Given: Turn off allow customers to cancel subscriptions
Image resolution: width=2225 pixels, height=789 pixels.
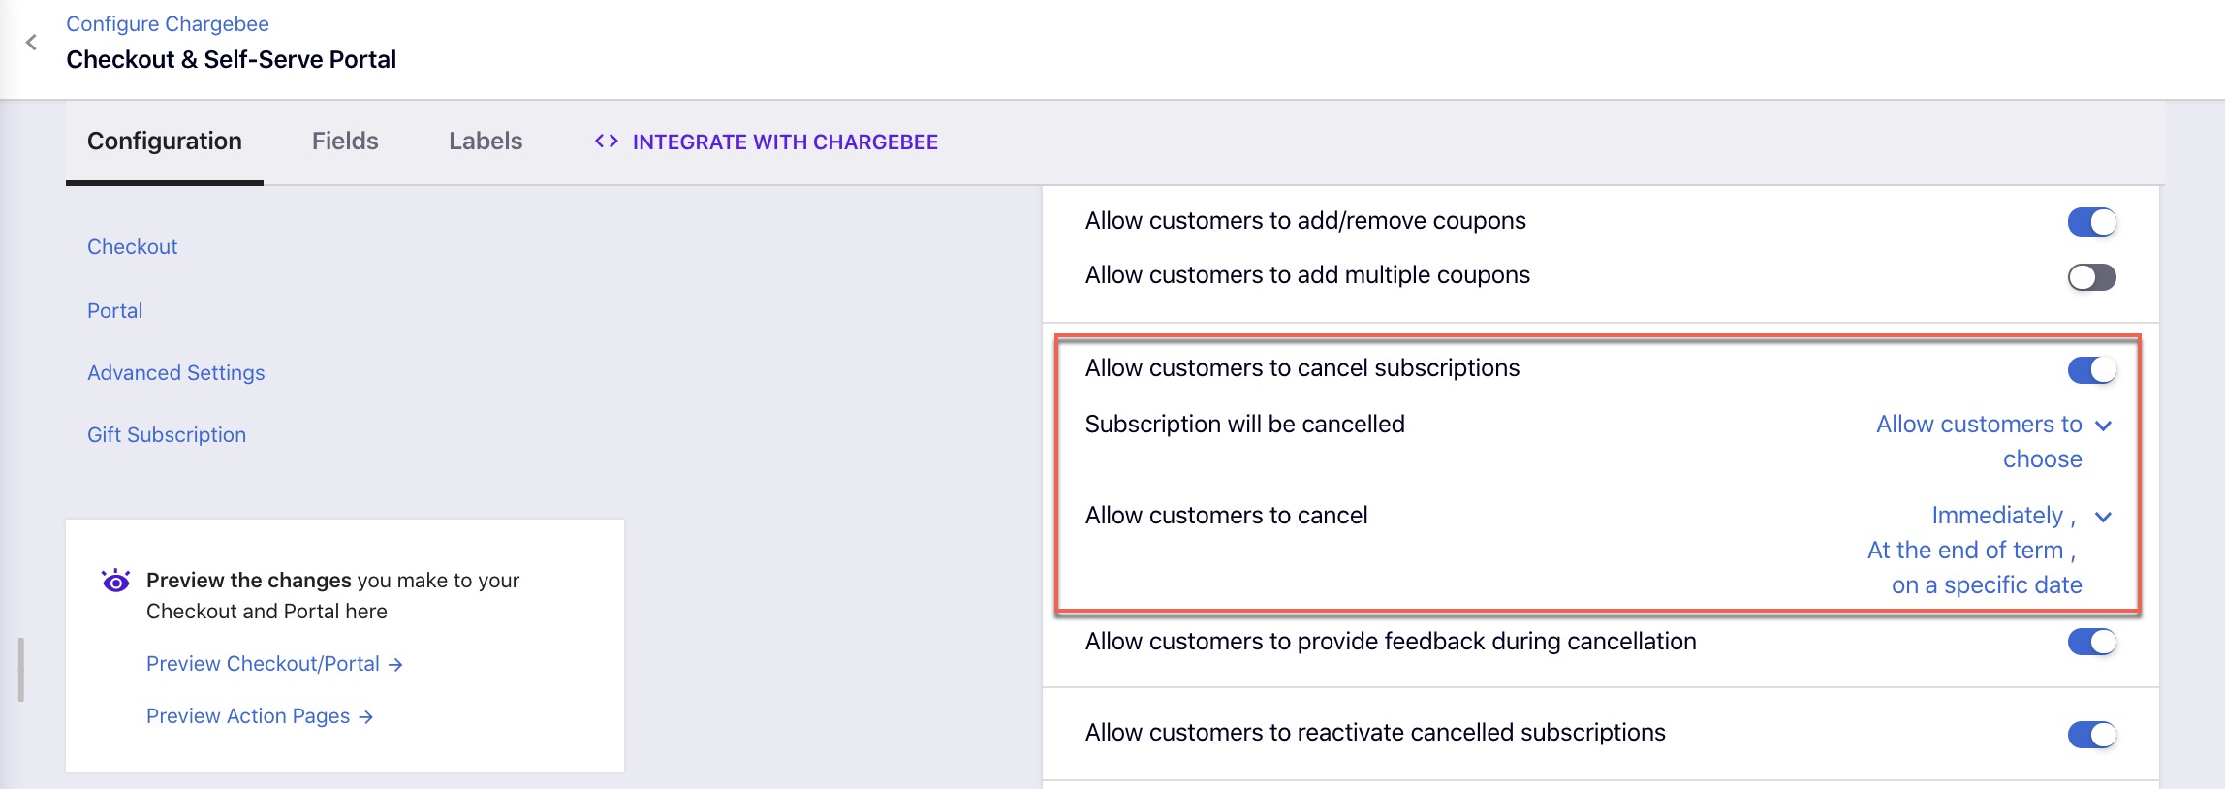Looking at the screenshot, I should click(x=2091, y=369).
